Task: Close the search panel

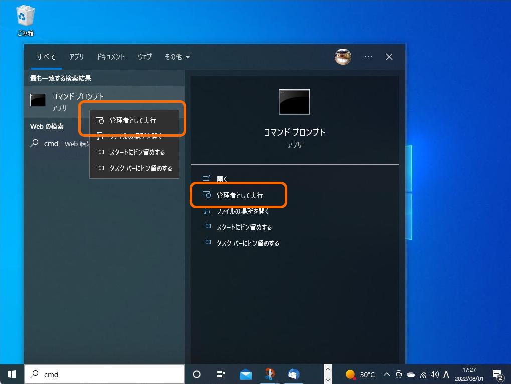Action: tap(389, 57)
